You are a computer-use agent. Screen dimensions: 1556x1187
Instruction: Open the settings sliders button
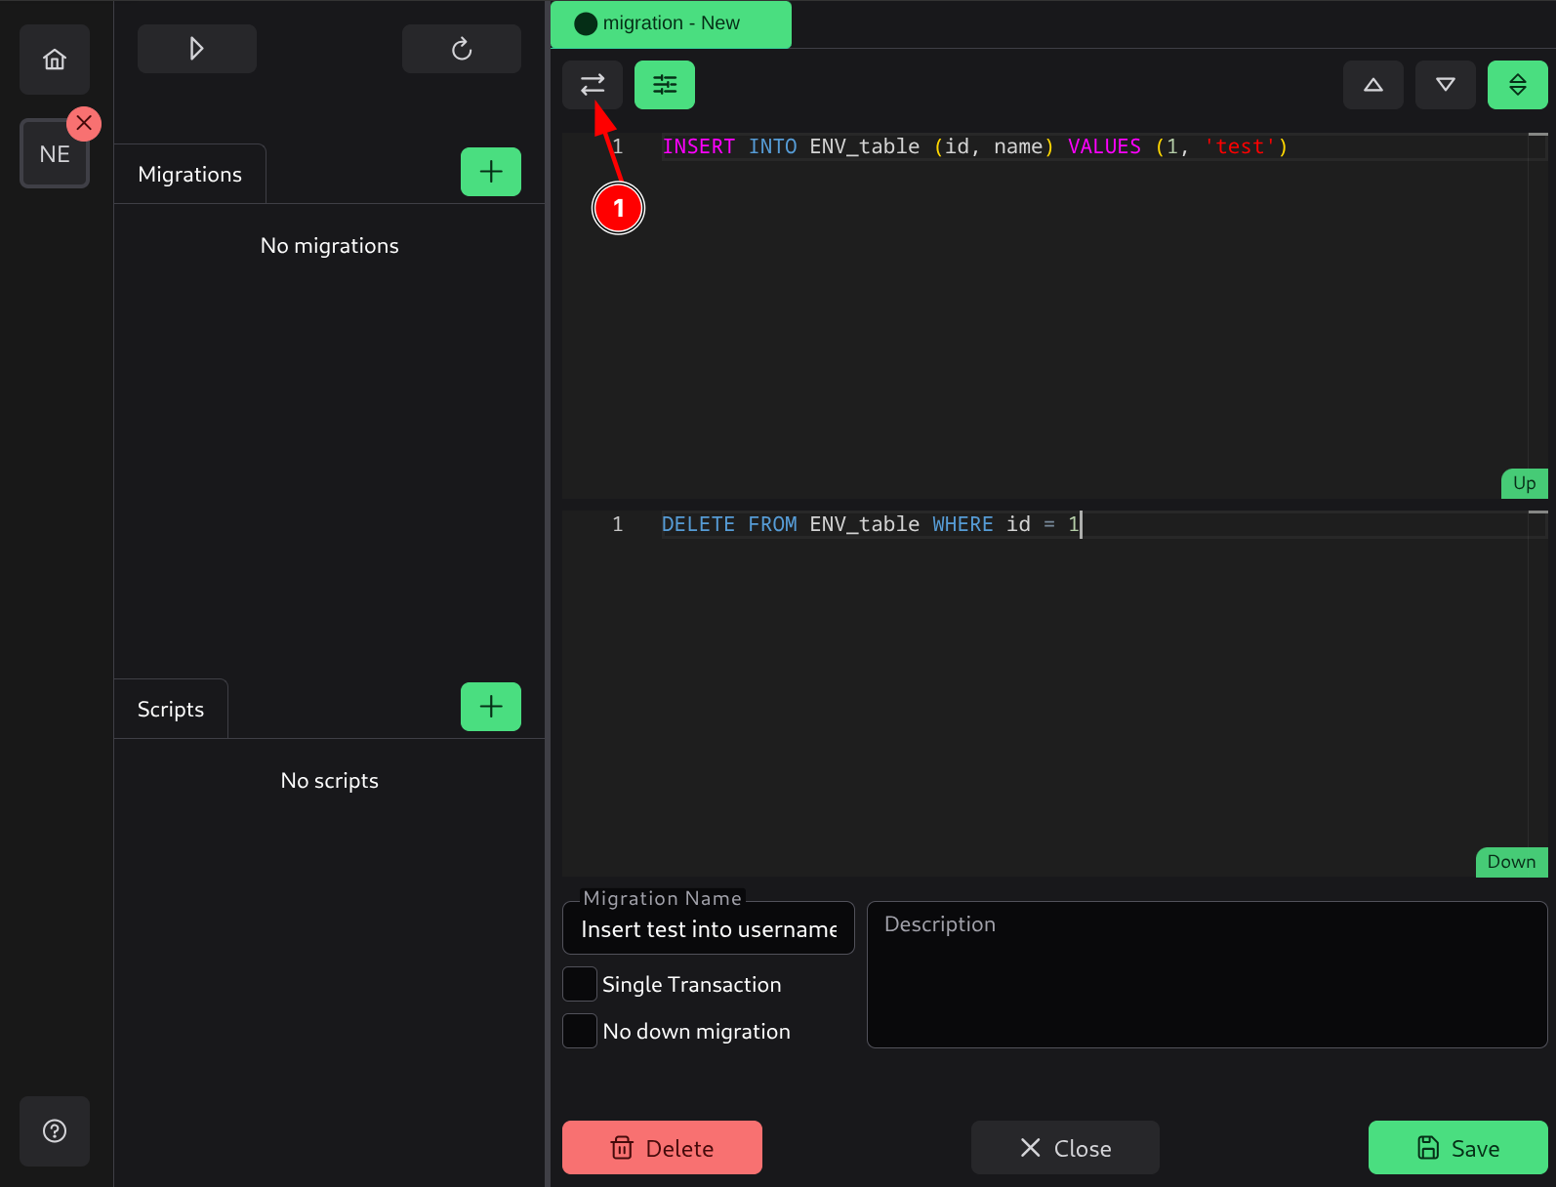665,85
